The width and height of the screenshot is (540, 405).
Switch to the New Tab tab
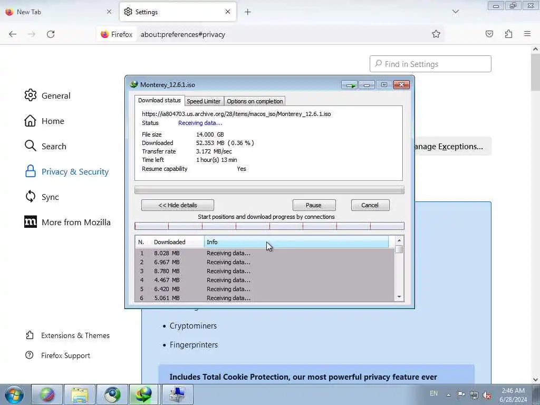coord(59,12)
